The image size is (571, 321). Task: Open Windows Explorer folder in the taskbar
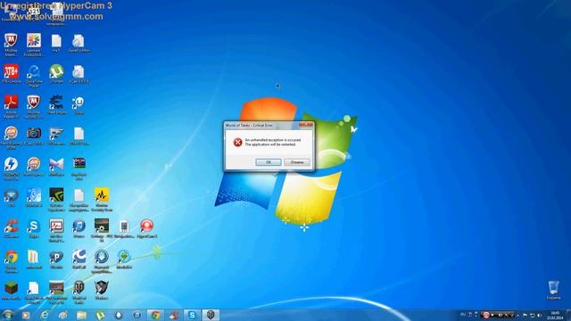tap(81, 315)
